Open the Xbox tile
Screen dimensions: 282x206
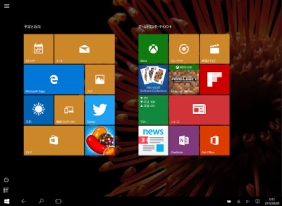(x=153, y=49)
